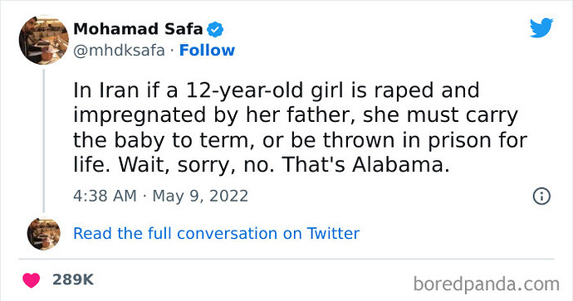Click the vertical thread line below avatar
The image size is (573, 301).
tap(43, 141)
